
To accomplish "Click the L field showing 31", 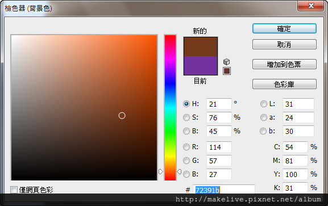I will (298, 104).
